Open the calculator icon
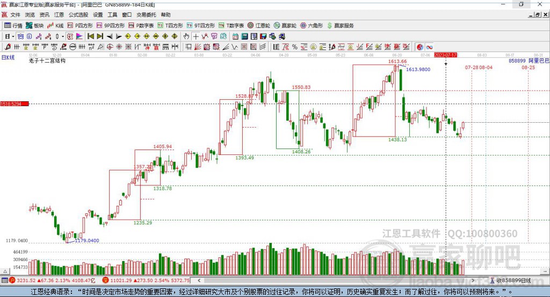 point(244,36)
